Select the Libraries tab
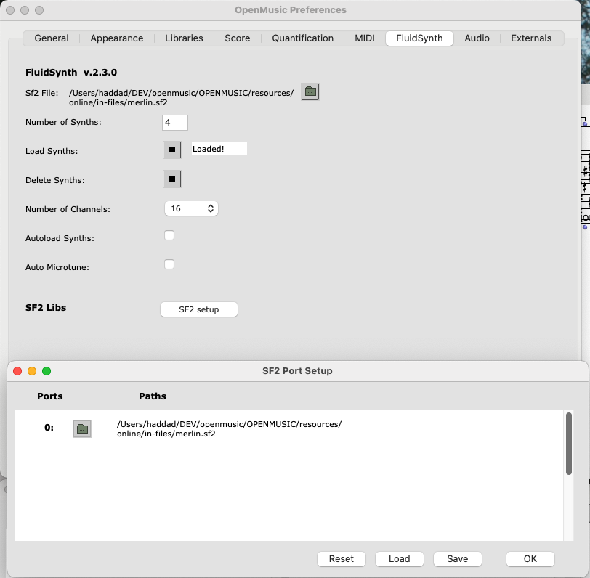This screenshot has height=578, width=590. pyautogui.click(x=184, y=38)
